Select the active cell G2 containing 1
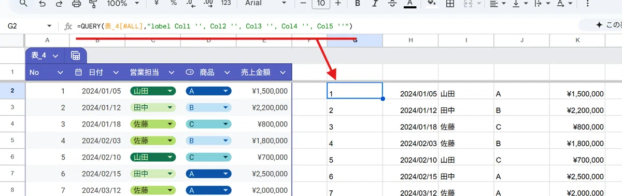The height and width of the screenshot is (196, 622). (x=355, y=91)
